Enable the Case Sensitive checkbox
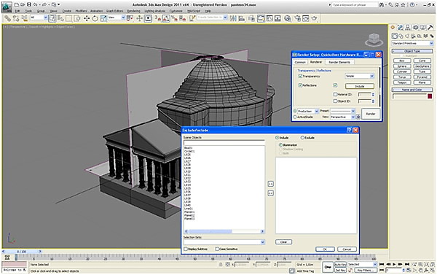437x275 pixels. (x=217, y=249)
